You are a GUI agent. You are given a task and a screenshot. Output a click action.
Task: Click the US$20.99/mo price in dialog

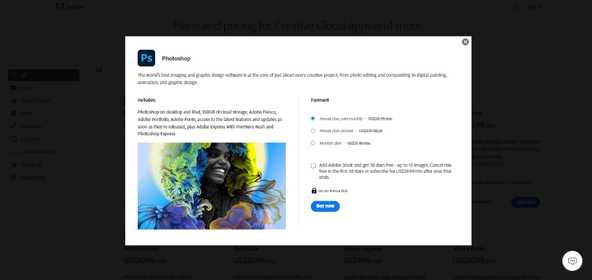click(380, 118)
